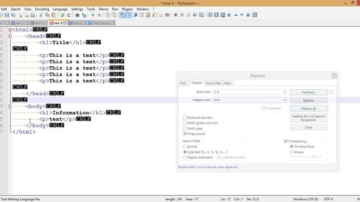
Task: Select the On losing focus radio
Action: (291, 146)
